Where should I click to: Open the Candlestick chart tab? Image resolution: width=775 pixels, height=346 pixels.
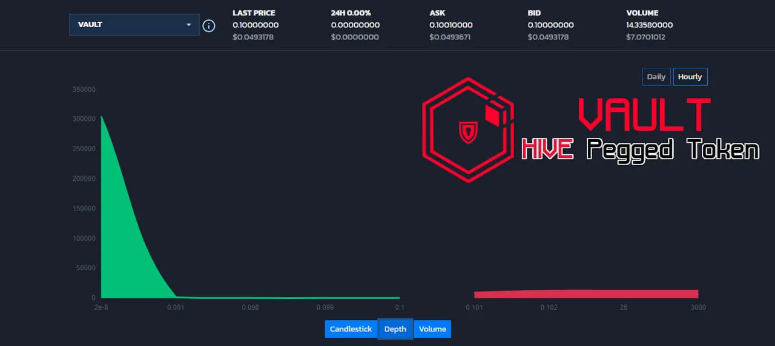click(x=351, y=329)
